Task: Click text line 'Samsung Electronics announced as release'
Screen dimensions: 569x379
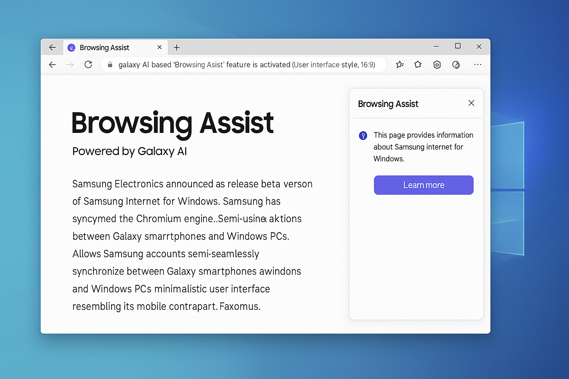Action: pos(166,184)
